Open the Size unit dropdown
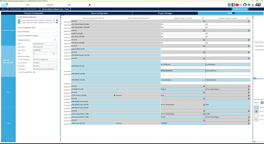Viewport: 264px width, 144px height. pos(55,53)
